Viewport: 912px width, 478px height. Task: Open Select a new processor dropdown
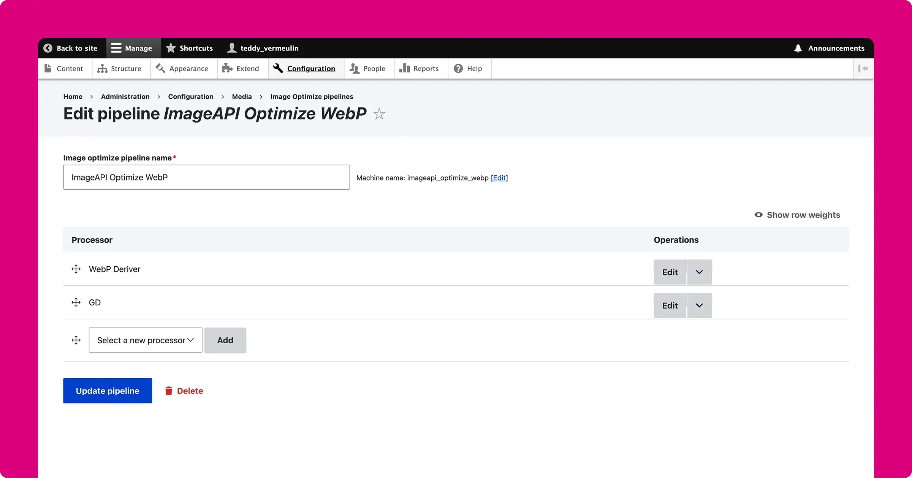(146, 340)
